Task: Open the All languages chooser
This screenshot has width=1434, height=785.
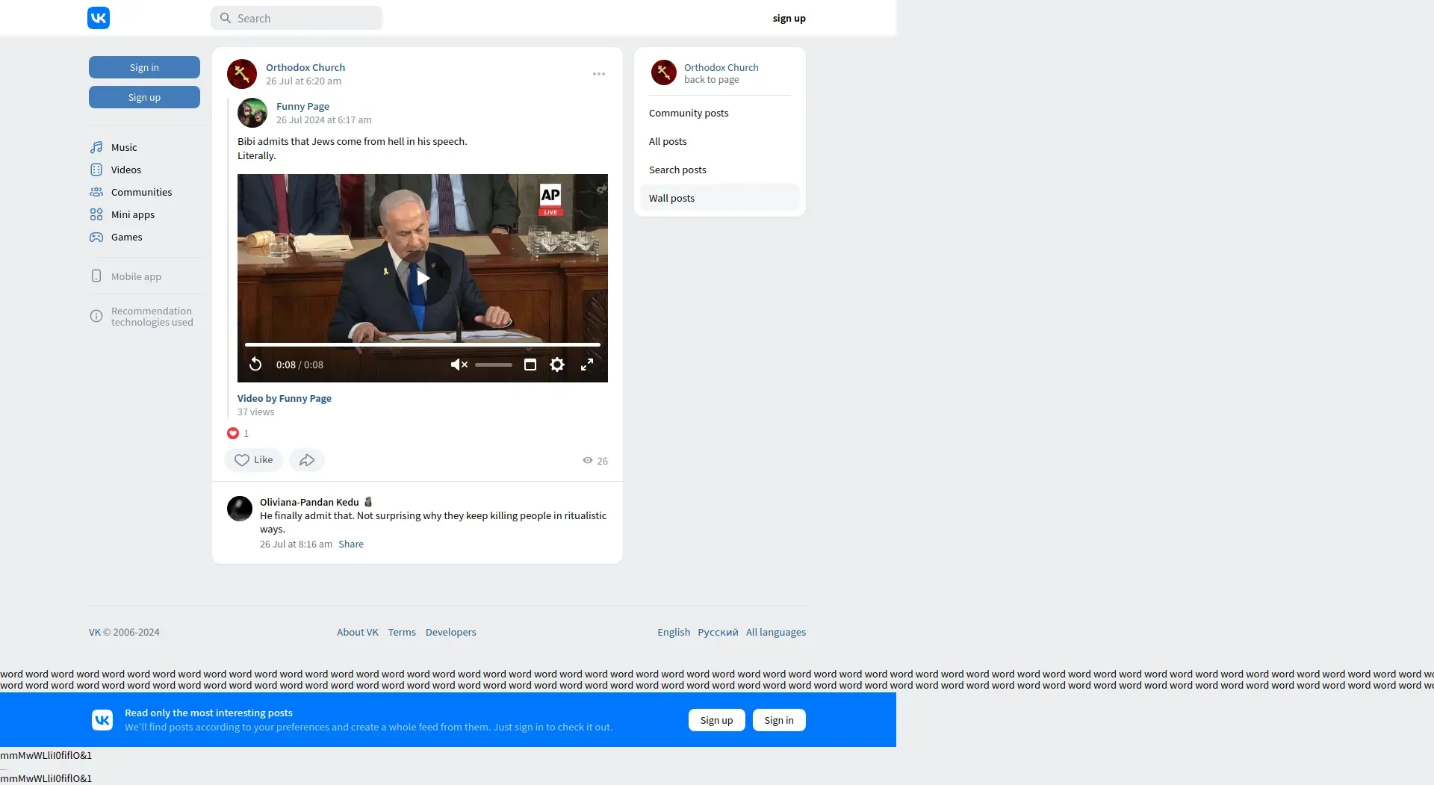Action: 776,632
